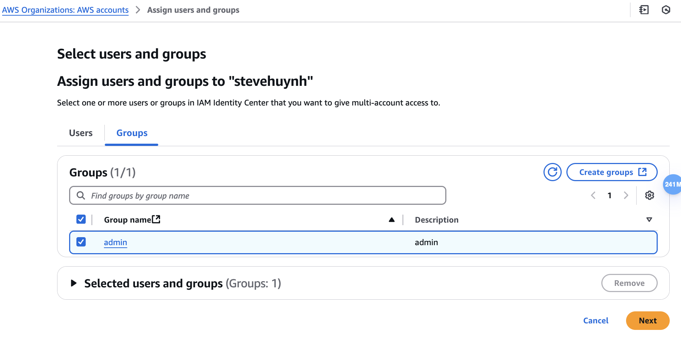Click the Remove button
Image resolution: width=681 pixels, height=339 pixels.
pyautogui.click(x=629, y=283)
